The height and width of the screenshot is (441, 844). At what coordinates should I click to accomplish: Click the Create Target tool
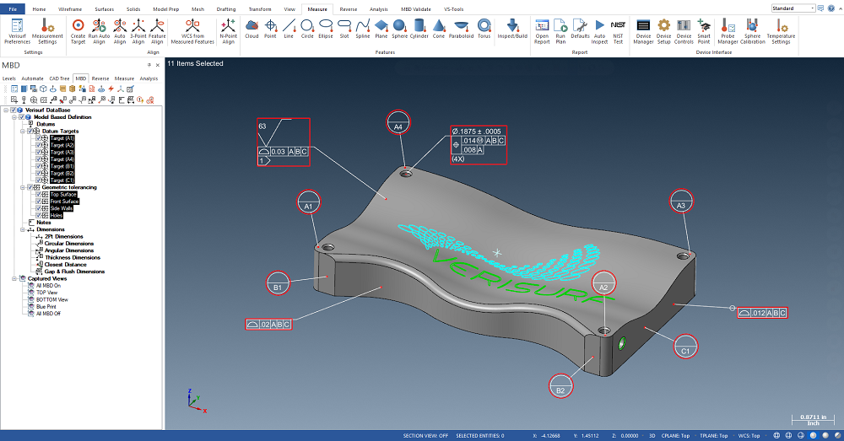78,30
